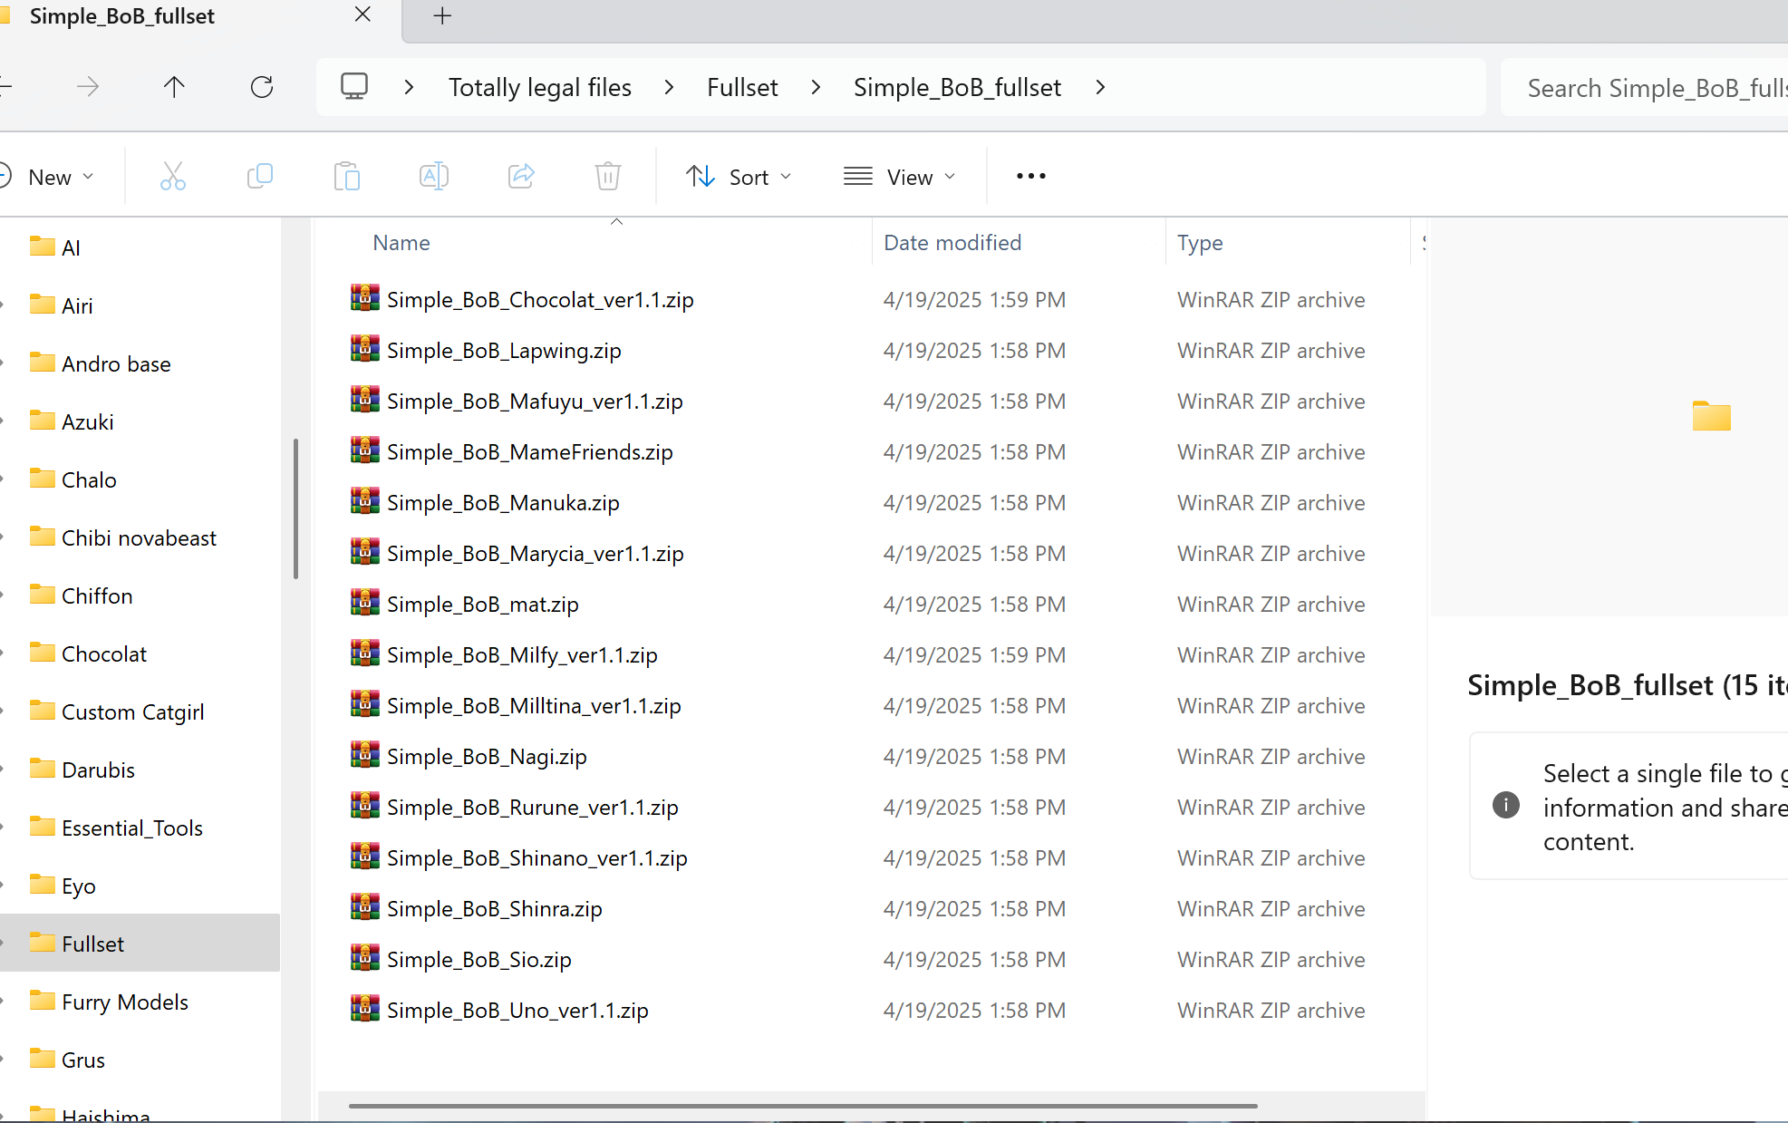Click the Search Simple_BoB_fullset box
The height and width of the screenshot is (1123, 1788).
[x=1644, y=88]
